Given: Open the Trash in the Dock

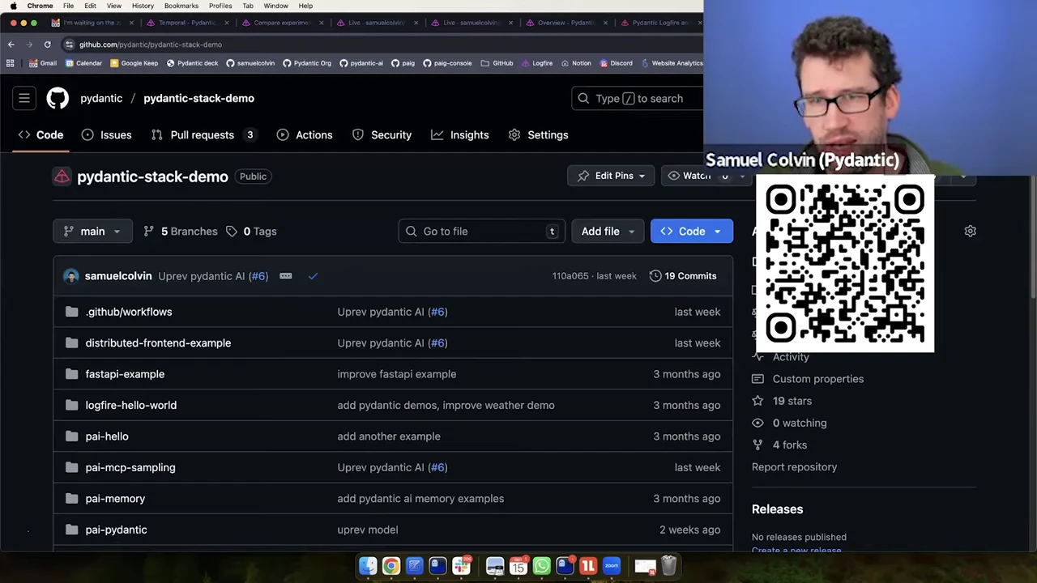Looking at the screenshot, I should 668,566.
